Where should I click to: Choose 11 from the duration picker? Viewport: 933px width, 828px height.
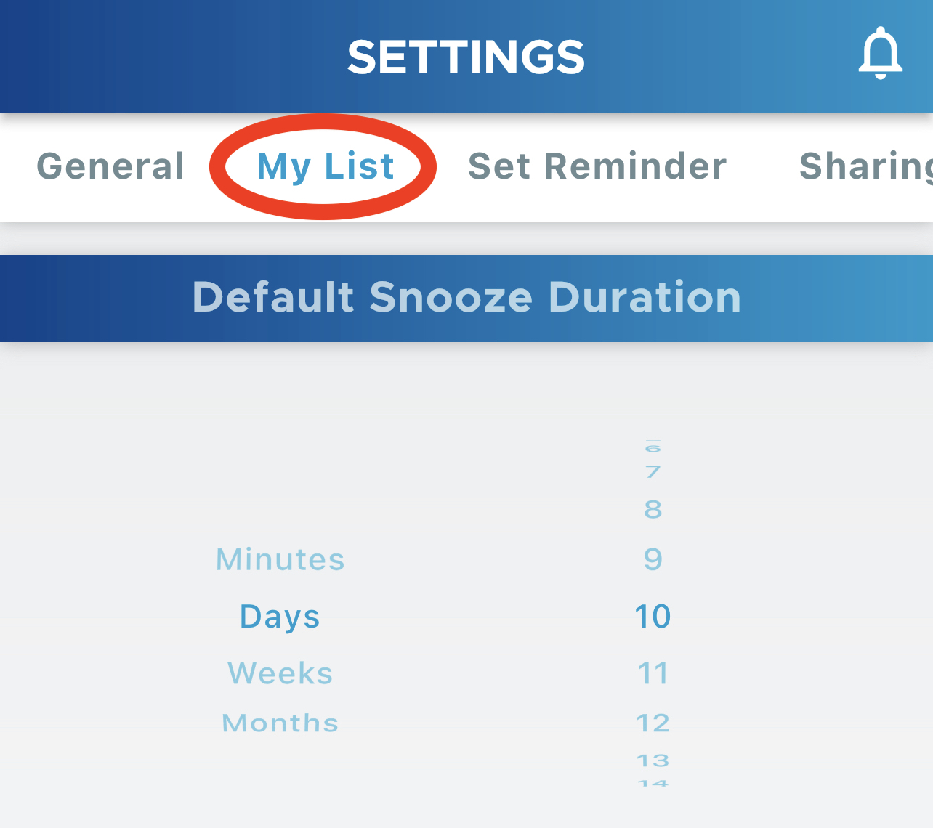tap(653, 673)
